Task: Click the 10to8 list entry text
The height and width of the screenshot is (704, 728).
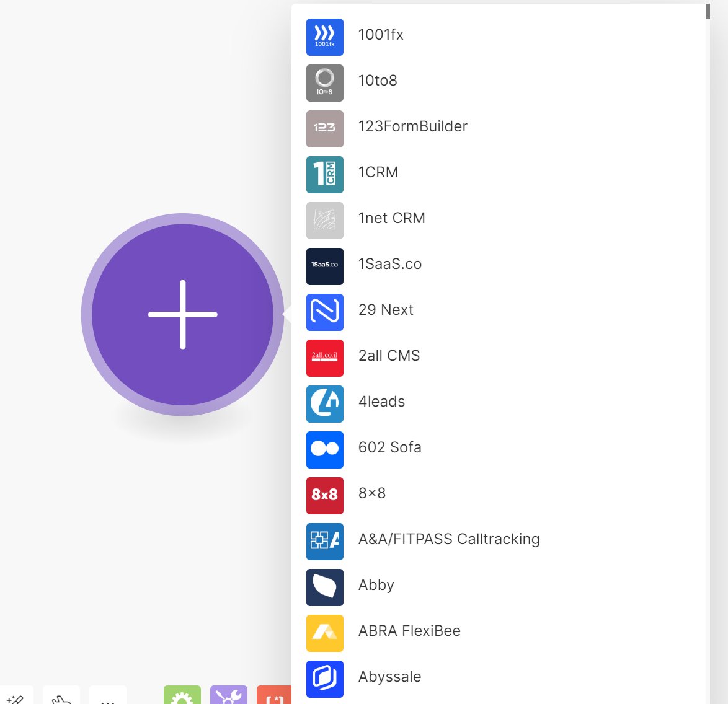Action: (378, 81)
